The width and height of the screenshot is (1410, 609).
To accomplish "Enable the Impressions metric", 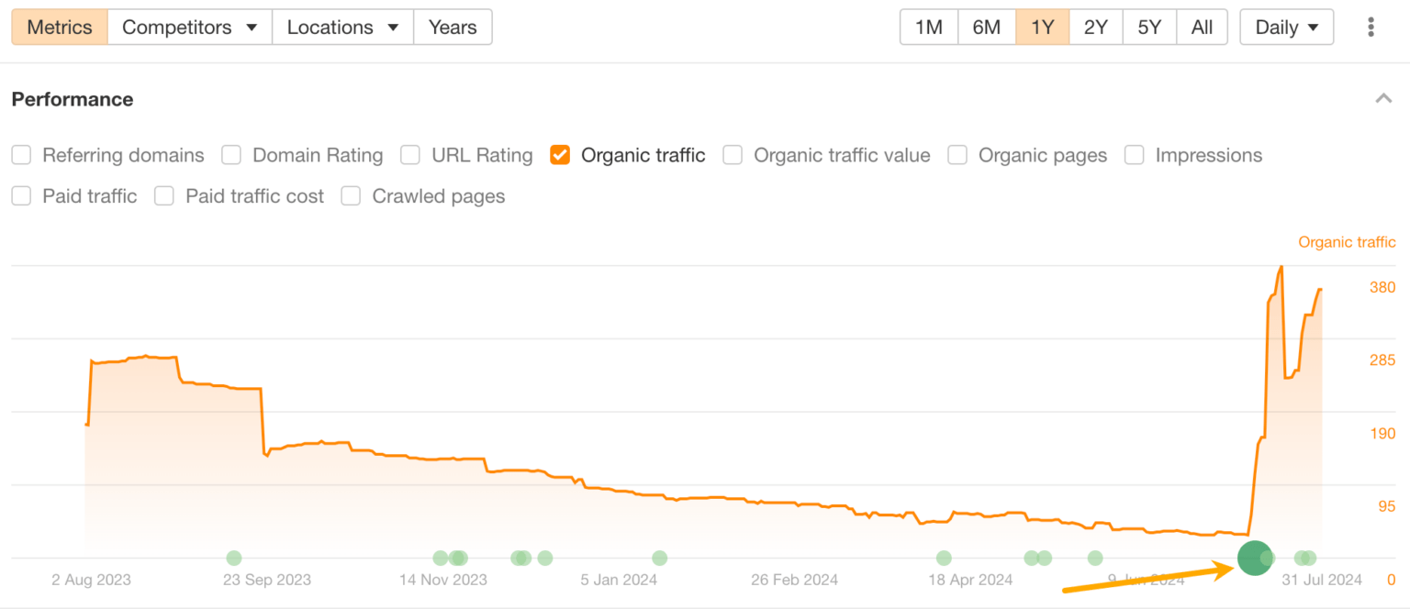I will click(x=1134, y=155).
